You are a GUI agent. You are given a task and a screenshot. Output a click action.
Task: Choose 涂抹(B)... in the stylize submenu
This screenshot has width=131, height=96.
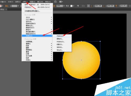point(62,47)
